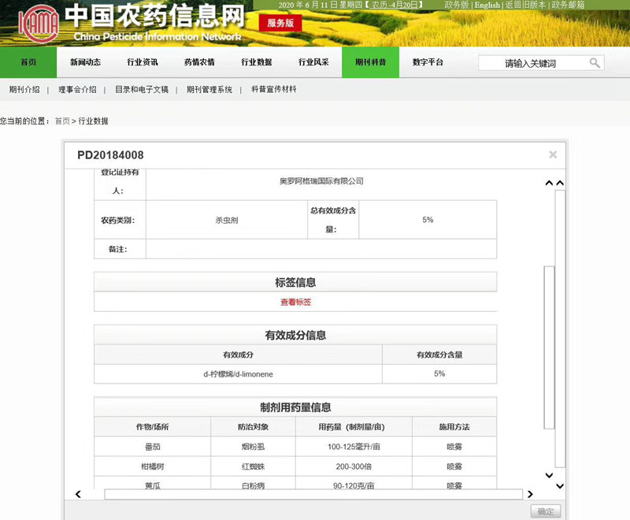
Task: Click inside the keyword search input box
Action: 528,62
